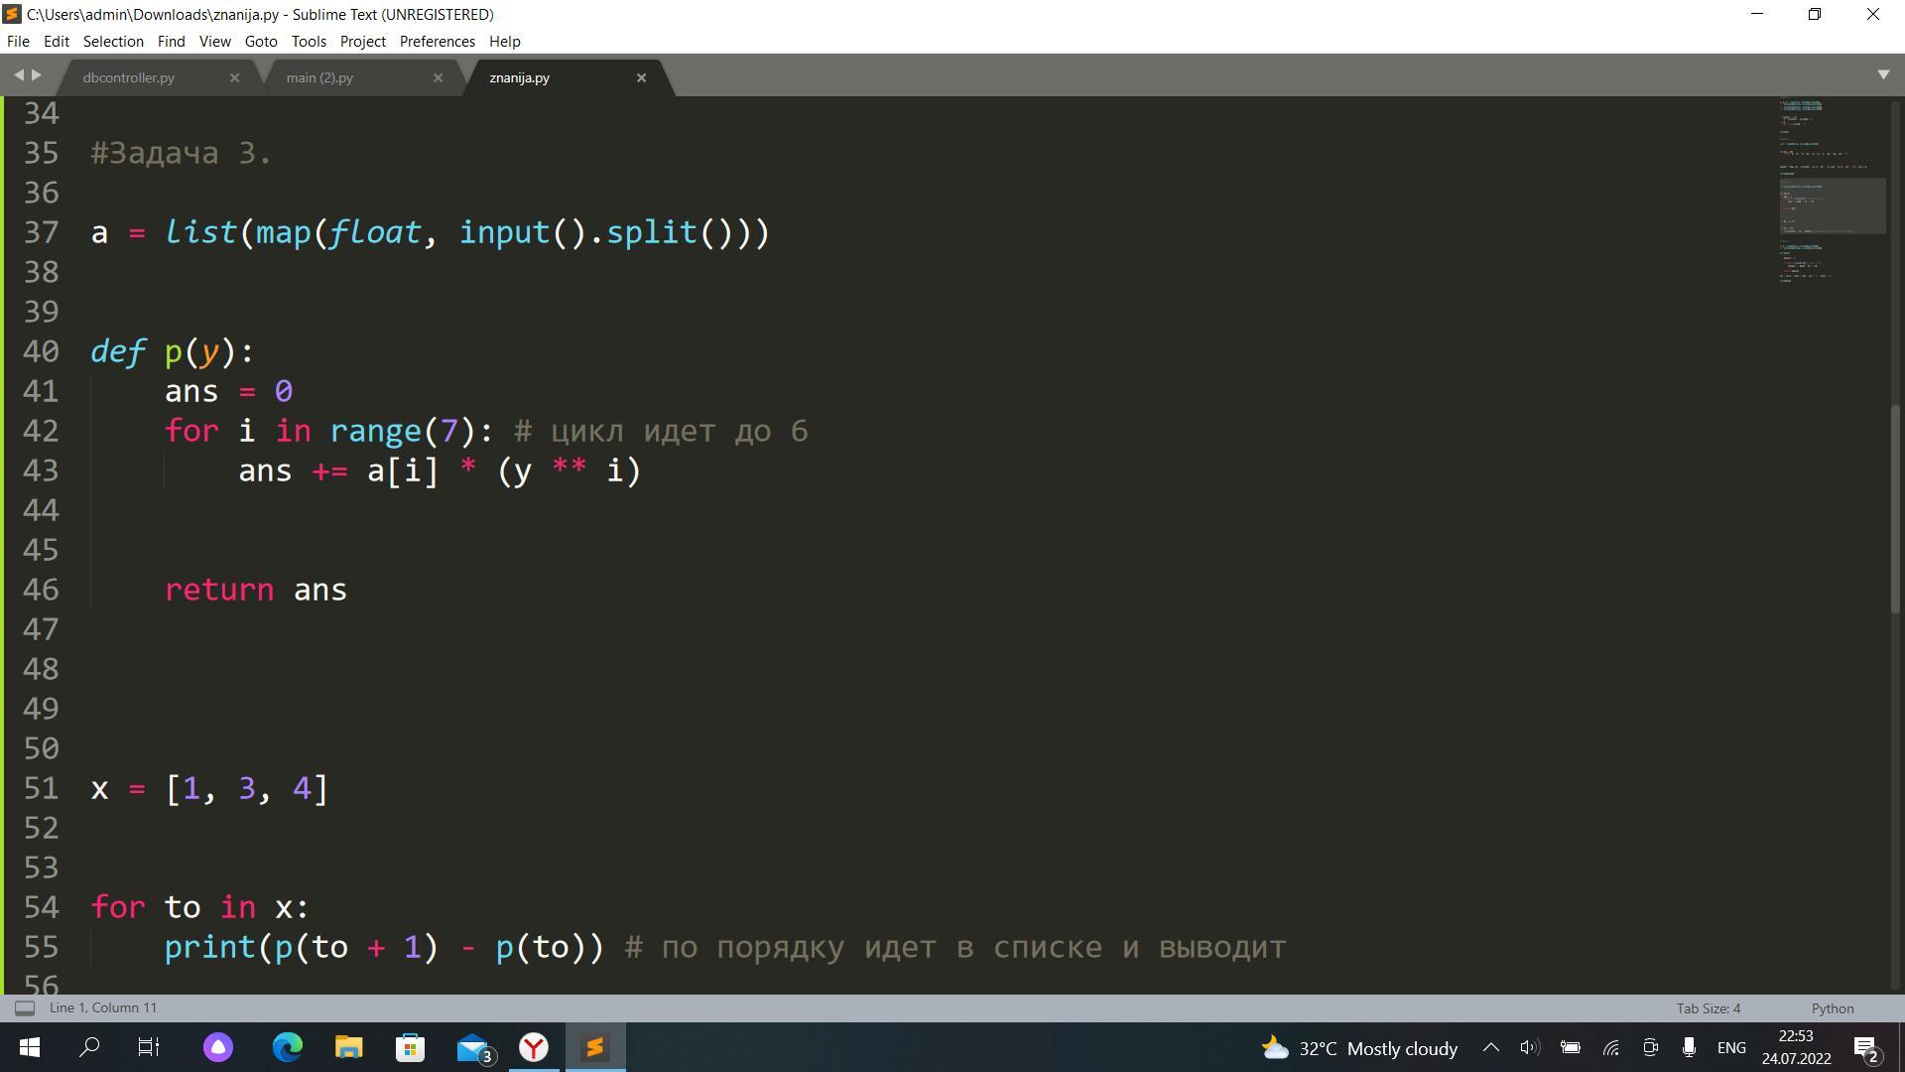Open Microsoft Edge from the taskbar
The height and width of the screenshot is (1072, 1905).
pyautogui.click(x=288, y=1048)
